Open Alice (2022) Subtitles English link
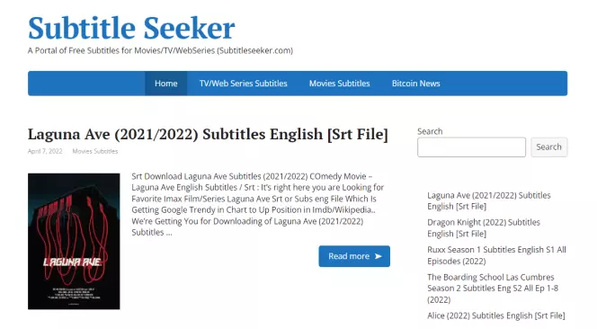Image resolution: width=597 pixels, height=329 pixels. [496, 316]
